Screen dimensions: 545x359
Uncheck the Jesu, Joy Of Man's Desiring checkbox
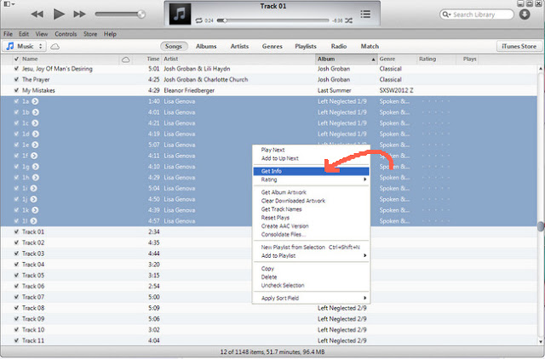(x=16, y=69)
